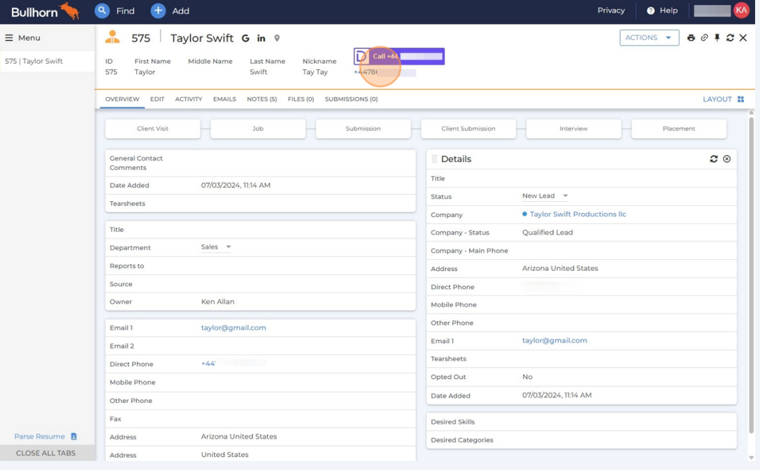Click the Nickname value Tay Tay
Image resolution: width=760 pixels, height=470 pixels.
point(315,72)
